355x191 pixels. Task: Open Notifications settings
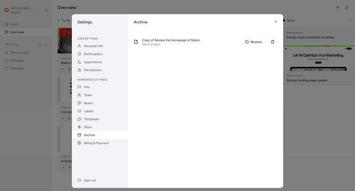pos(93,54)
